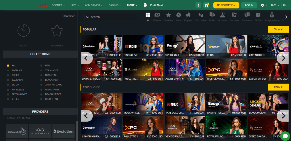The width and height of the screenshot is (291, 141).
Task: Filter by Pragmatic Play provider tile
Action: [17, 131]
